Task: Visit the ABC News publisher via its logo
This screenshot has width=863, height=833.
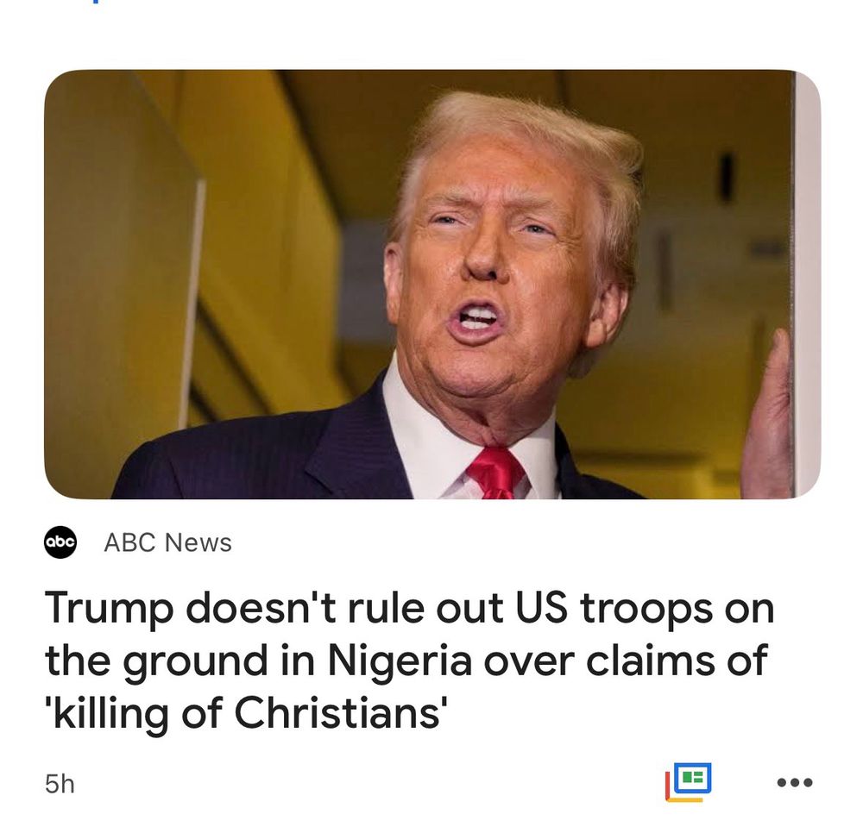Action: (60, 542)
